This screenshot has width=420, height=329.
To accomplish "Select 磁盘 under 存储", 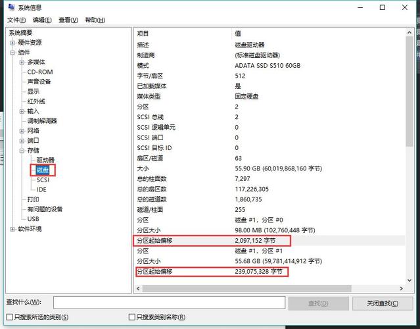I will pos(43,170).
